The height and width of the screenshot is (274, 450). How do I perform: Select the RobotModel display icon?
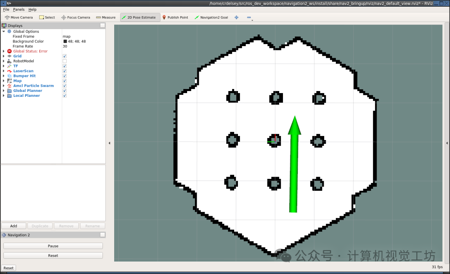point(10,61)
